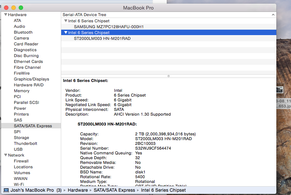Open Hardware RAID entry
This screenshot has height=195, width=291.
[x=29, y=85]
